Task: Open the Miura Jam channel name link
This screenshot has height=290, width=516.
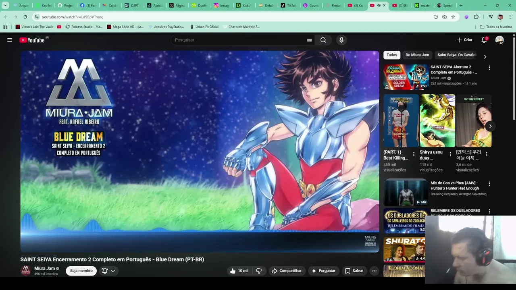Action: coord(44,268)
